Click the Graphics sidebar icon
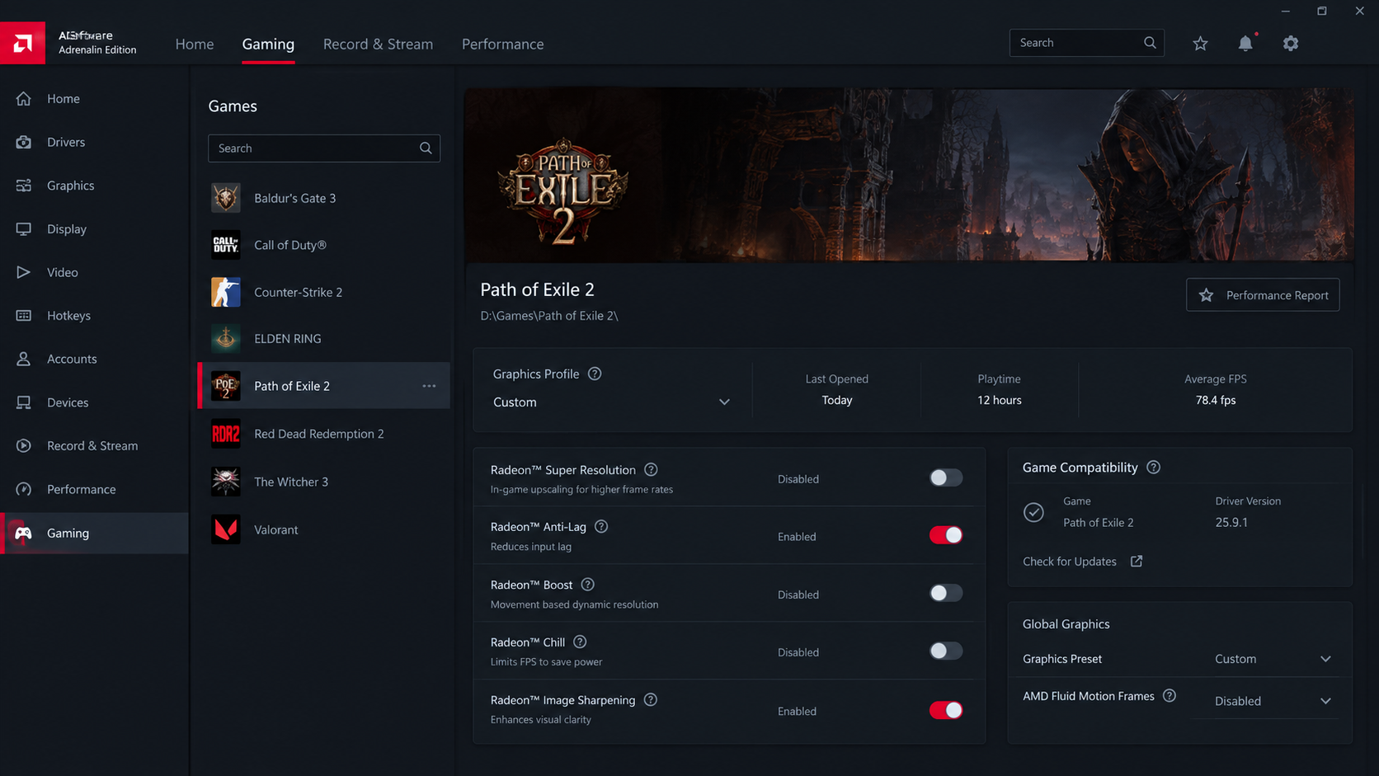This screenshot has width=1379, height=776. coord(24,186)
